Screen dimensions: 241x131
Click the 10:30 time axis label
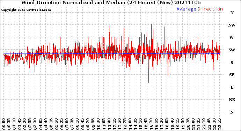[x=98, y=124]
